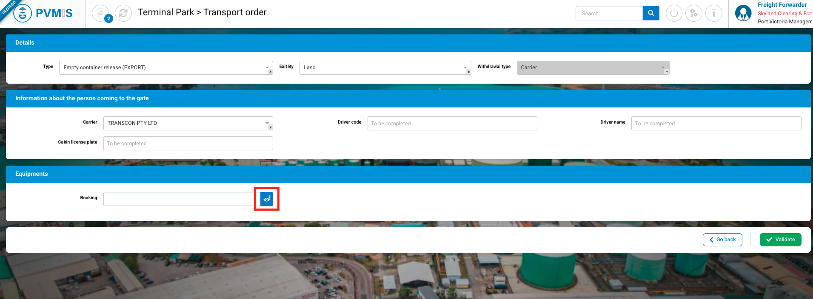Expand the Exit By dropdown

pyautogui.click(x=385, y=68)
